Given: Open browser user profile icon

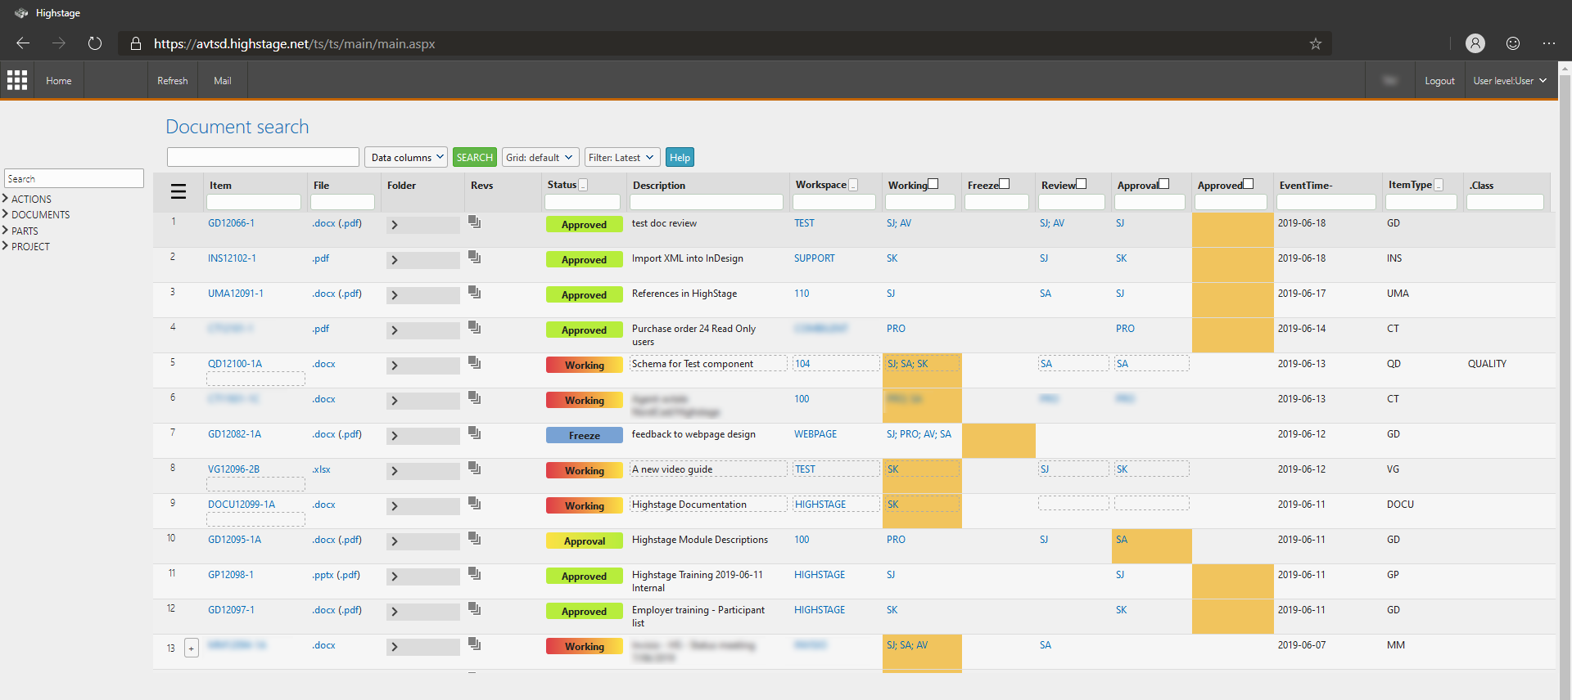Looking at the screenshot, I should (1475, 43).
